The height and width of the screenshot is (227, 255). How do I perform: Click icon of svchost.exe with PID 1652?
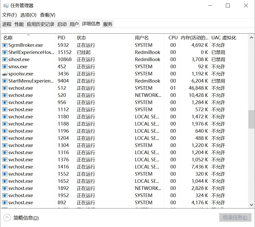click(5, 181)
